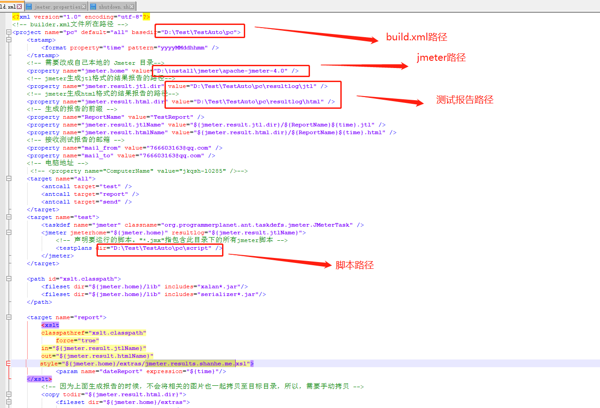Viewport: 600px width, 408px height.
Task: Close the ld.xml tab with its X icon
Action: tap(19, 6)
